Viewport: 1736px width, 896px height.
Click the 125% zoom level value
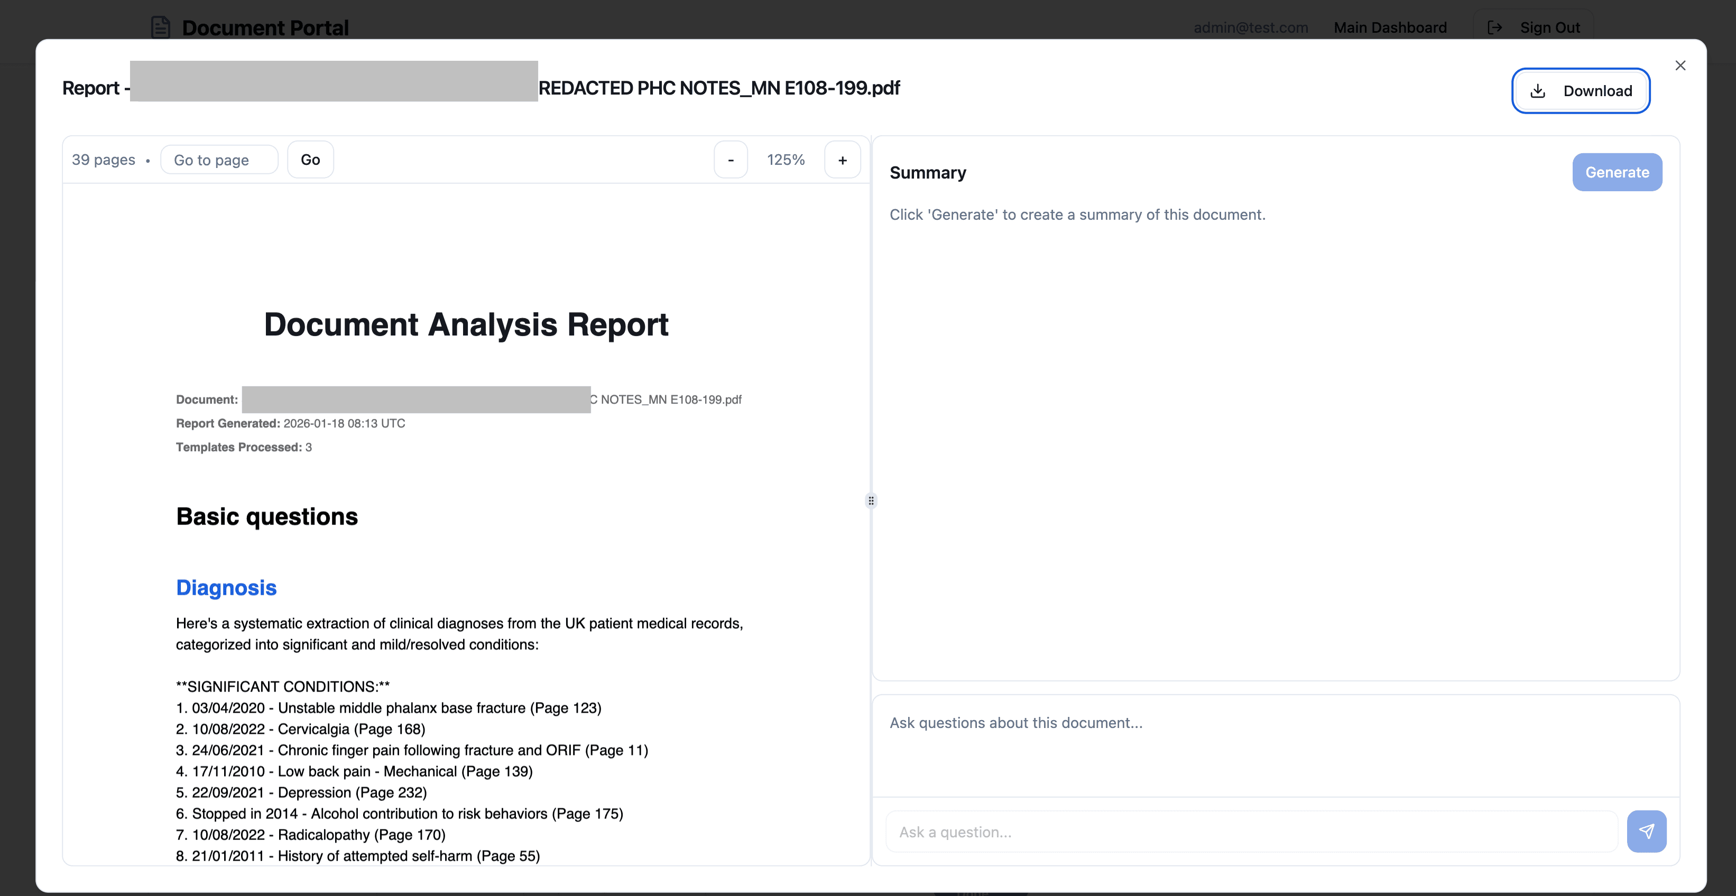[786, 160]
